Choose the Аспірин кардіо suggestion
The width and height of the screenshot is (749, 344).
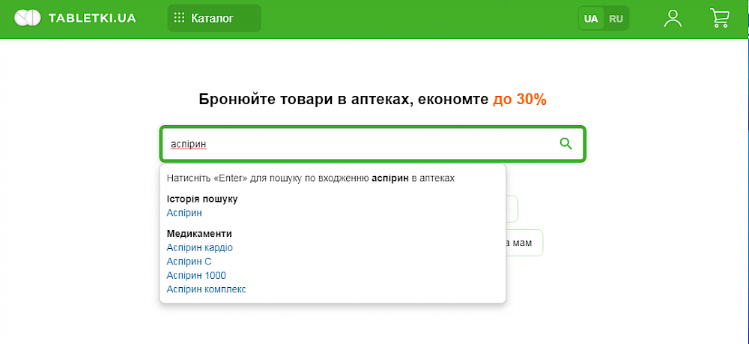point(200,247)
